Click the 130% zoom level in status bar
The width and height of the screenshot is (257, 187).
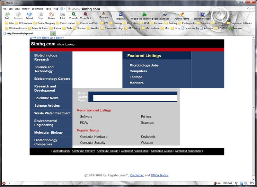coord(251,183)
